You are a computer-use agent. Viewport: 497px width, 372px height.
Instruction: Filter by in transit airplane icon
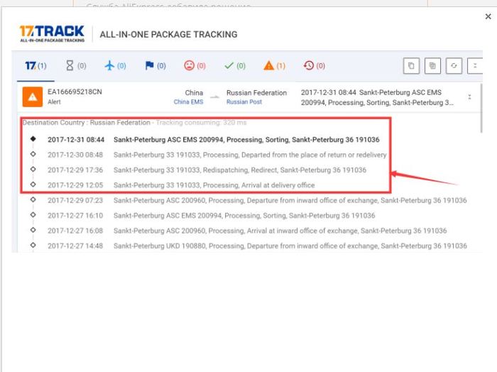click(115, 66)
